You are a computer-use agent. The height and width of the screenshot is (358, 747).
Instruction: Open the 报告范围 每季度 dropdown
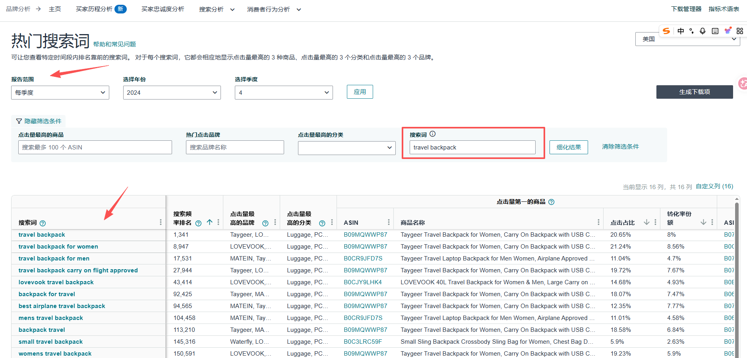pyautogui.click(x=60, y=93)
